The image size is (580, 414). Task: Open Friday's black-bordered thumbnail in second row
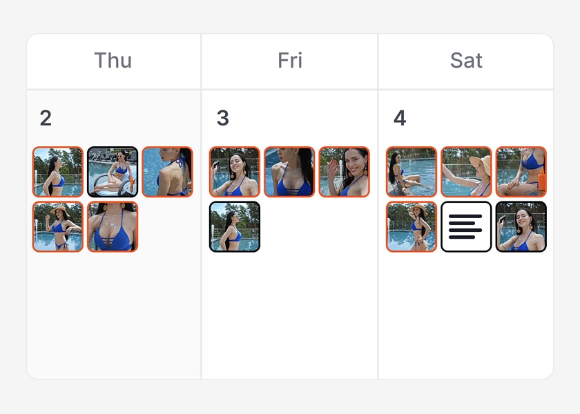coord(235,227)
